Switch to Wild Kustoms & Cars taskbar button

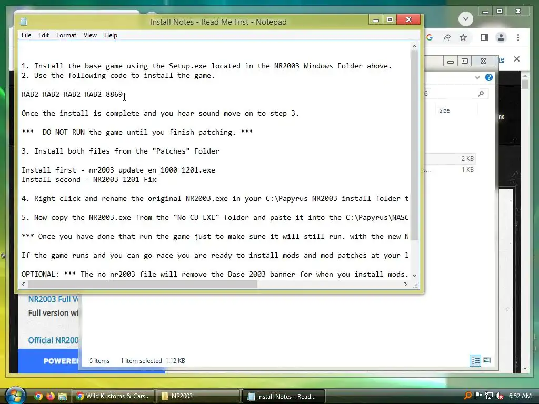(113, 396)
